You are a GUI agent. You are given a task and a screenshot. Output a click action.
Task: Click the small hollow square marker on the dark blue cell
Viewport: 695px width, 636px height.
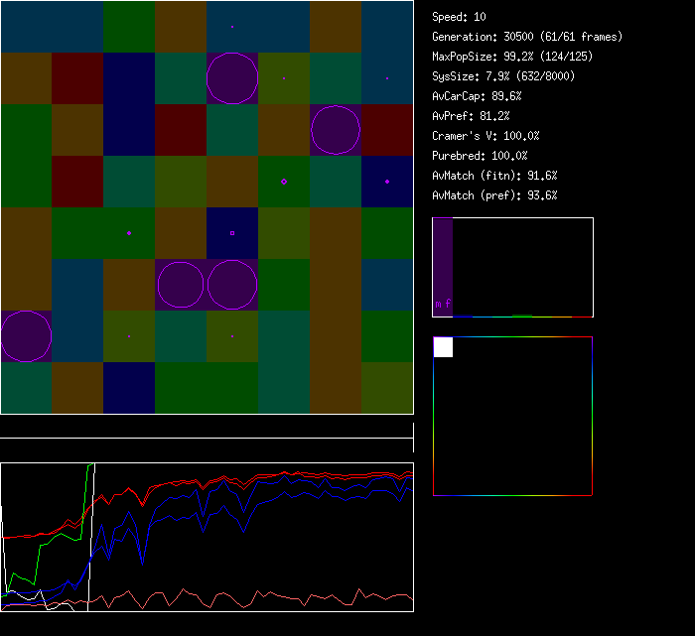click(x=232, y=233)
